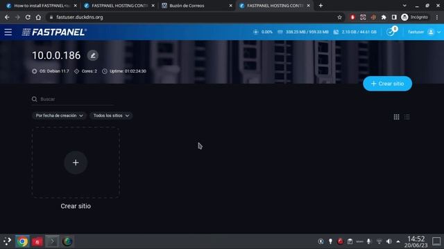Focus the Buscar search field
This screenshot has width=444, height=249.
73,99
